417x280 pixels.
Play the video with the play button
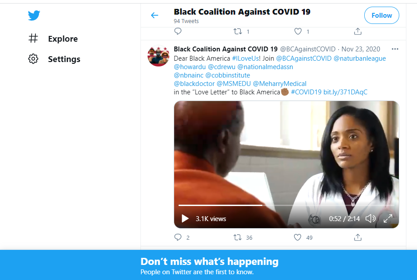(185, 218)
